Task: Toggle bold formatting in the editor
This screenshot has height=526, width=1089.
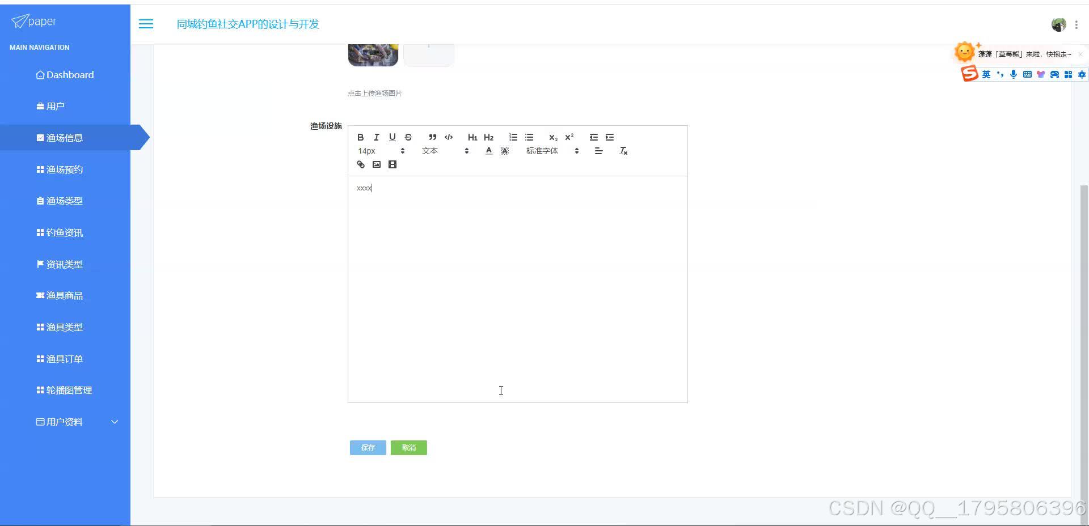Action: click(360, 137)
